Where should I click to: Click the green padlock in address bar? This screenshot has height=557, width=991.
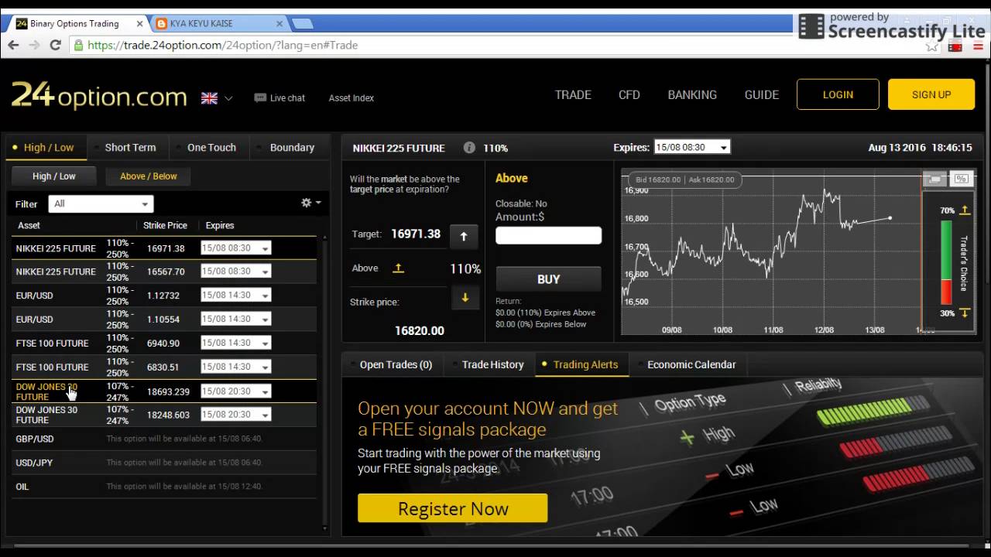[x=78, y=45]
